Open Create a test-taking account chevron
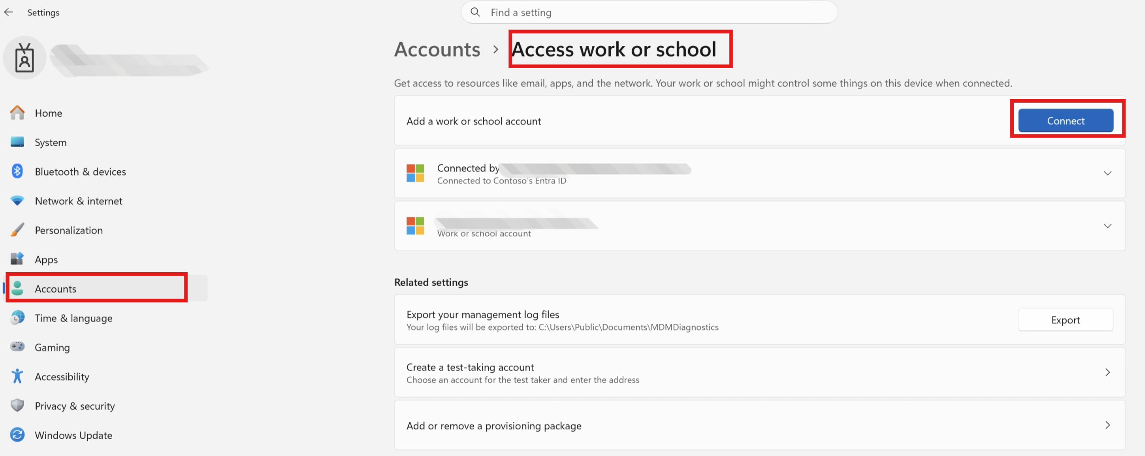 coord(1108,372)
